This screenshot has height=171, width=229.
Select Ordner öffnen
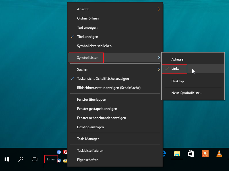[115, 18]
